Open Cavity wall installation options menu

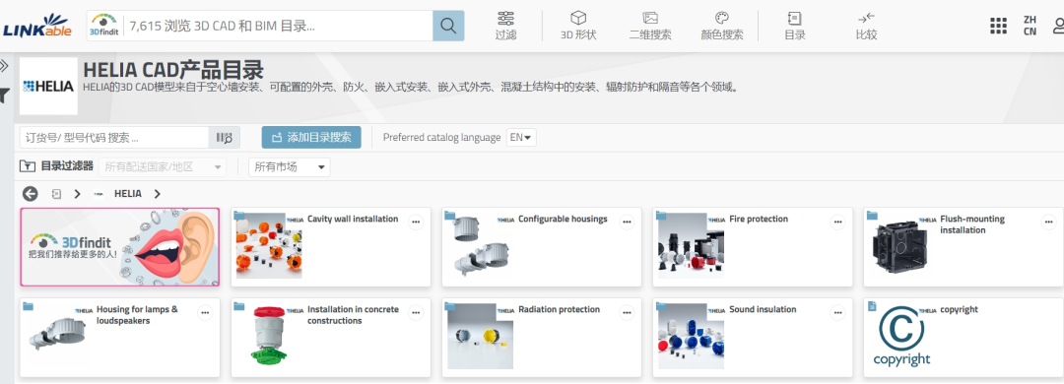[416, 223]
